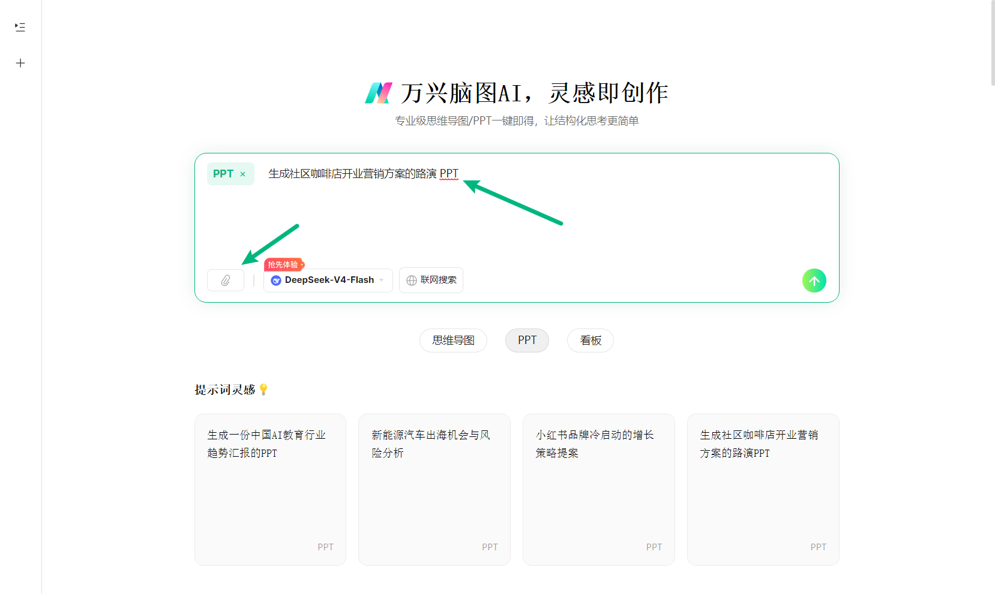The image size is (995, 594).
Task: Submit prompt with green arrow button
Action: (814, 281)
